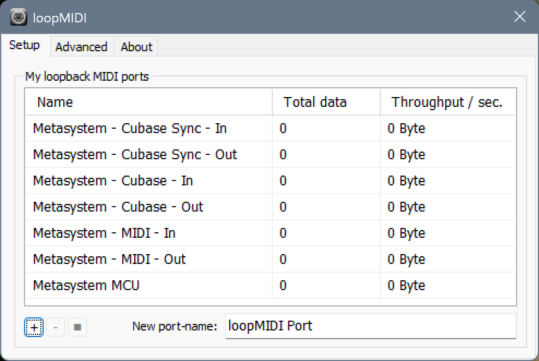Select Metasystem - Cubase Sync - Out port
The width and height of the screenshot is (539, 361).
(135, 155)
